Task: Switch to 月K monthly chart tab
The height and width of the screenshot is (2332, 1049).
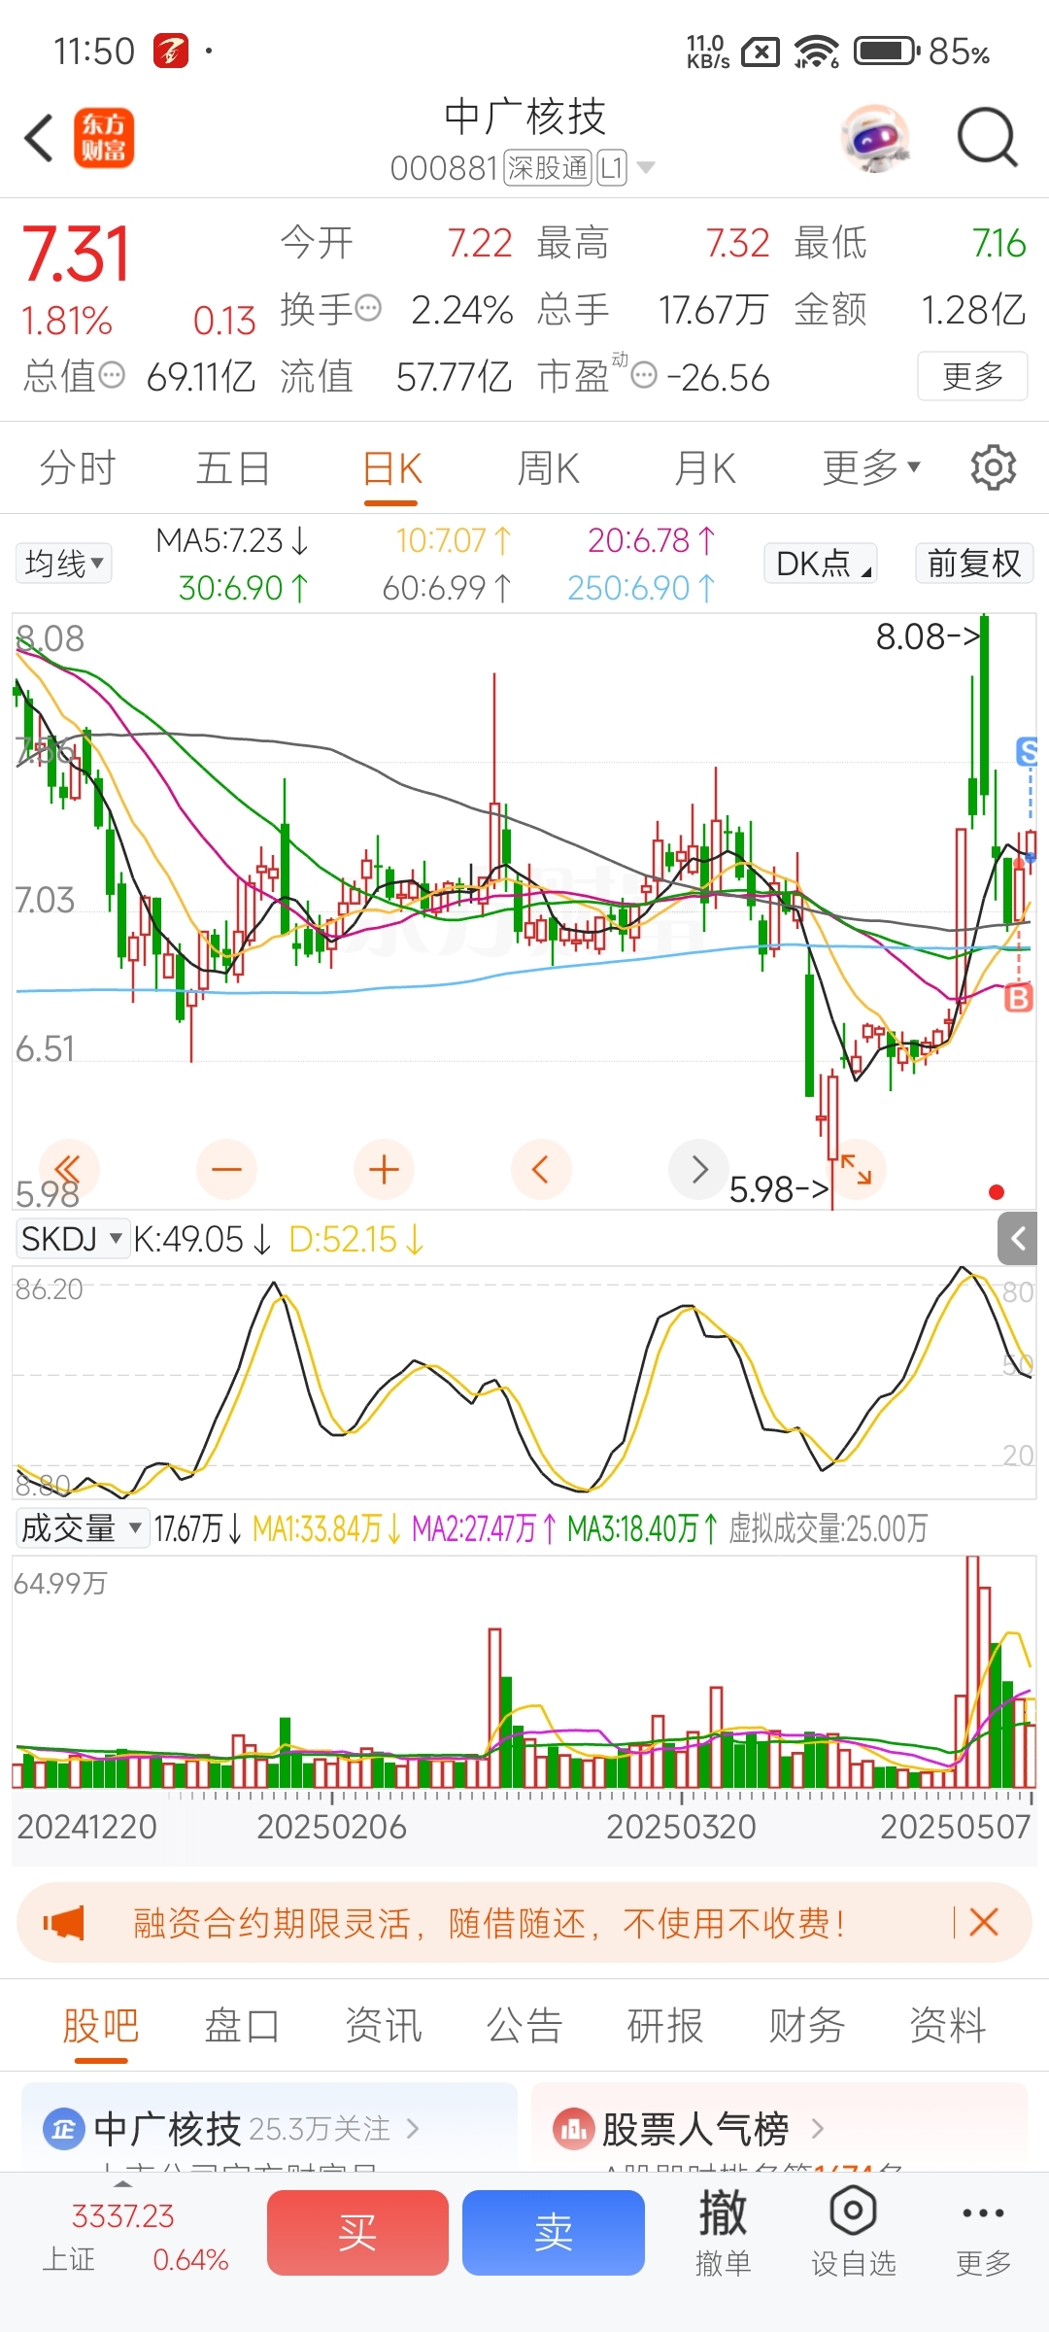Action: 706,467
